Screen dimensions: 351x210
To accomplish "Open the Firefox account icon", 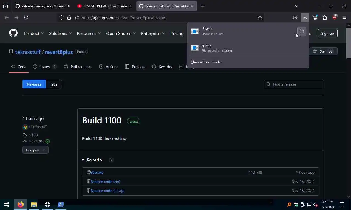I will pos(315,17).
